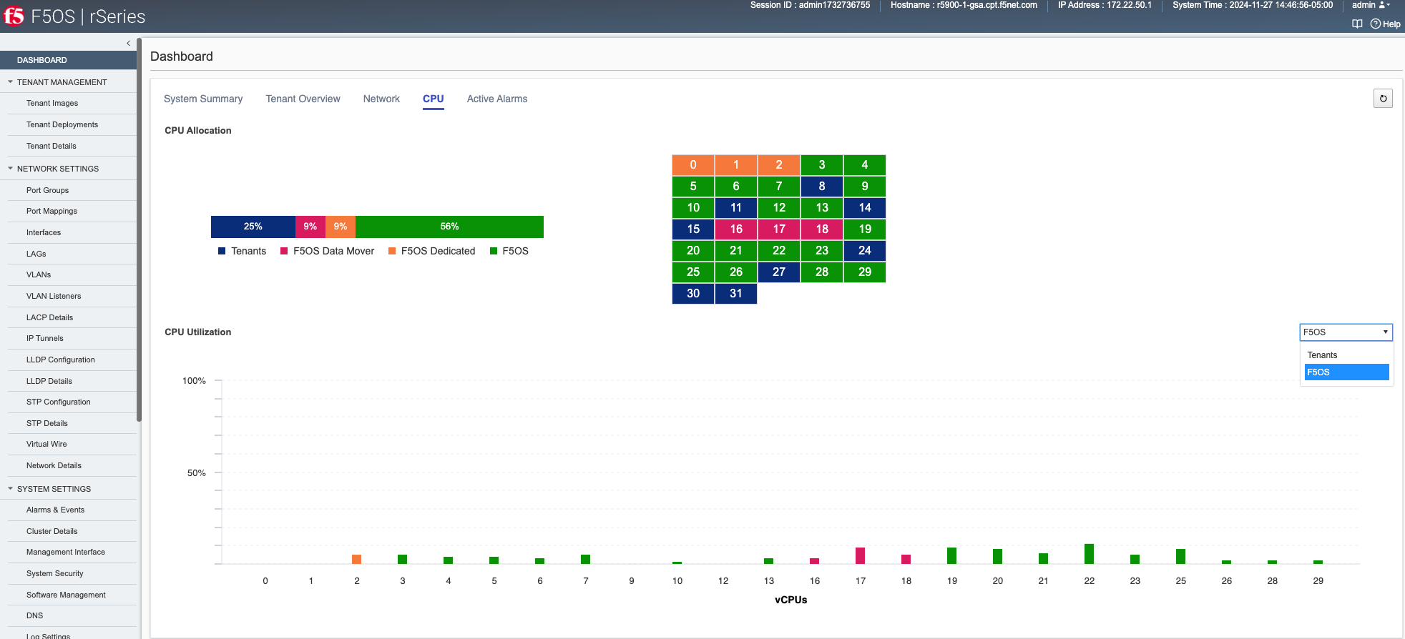Click the 56% F5OS allocation bar segment
This screenshot has height=639, width=1405.
(449, 227)
